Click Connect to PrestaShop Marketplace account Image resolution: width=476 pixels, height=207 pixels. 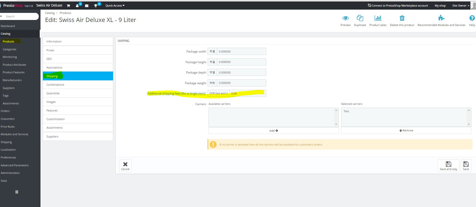coord(398,6)
